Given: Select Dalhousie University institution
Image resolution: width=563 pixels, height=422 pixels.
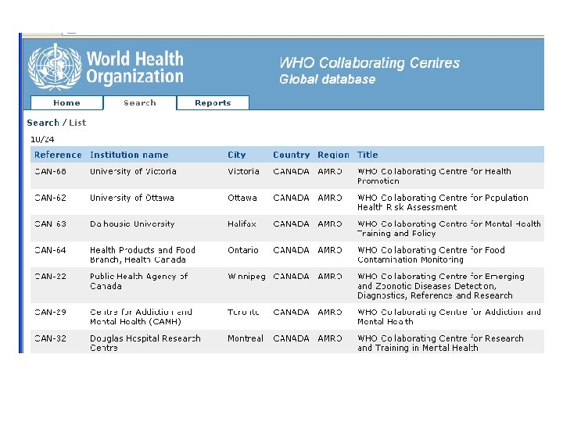Looking at the screenshot, I should click(x=132, y=224).
